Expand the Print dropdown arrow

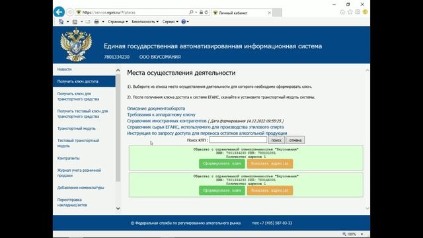pyautogui.click(x=103, y=22)
